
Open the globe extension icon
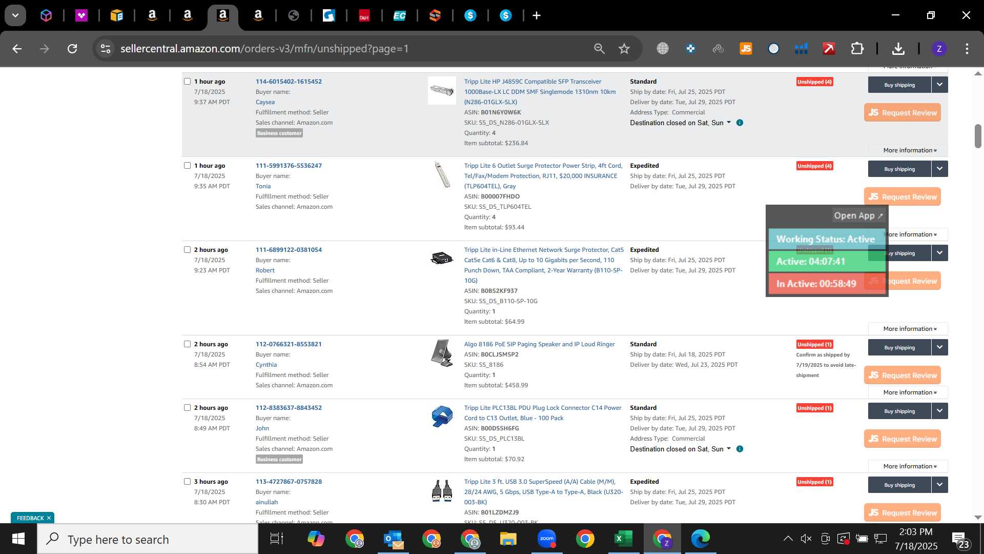(663, 49)
